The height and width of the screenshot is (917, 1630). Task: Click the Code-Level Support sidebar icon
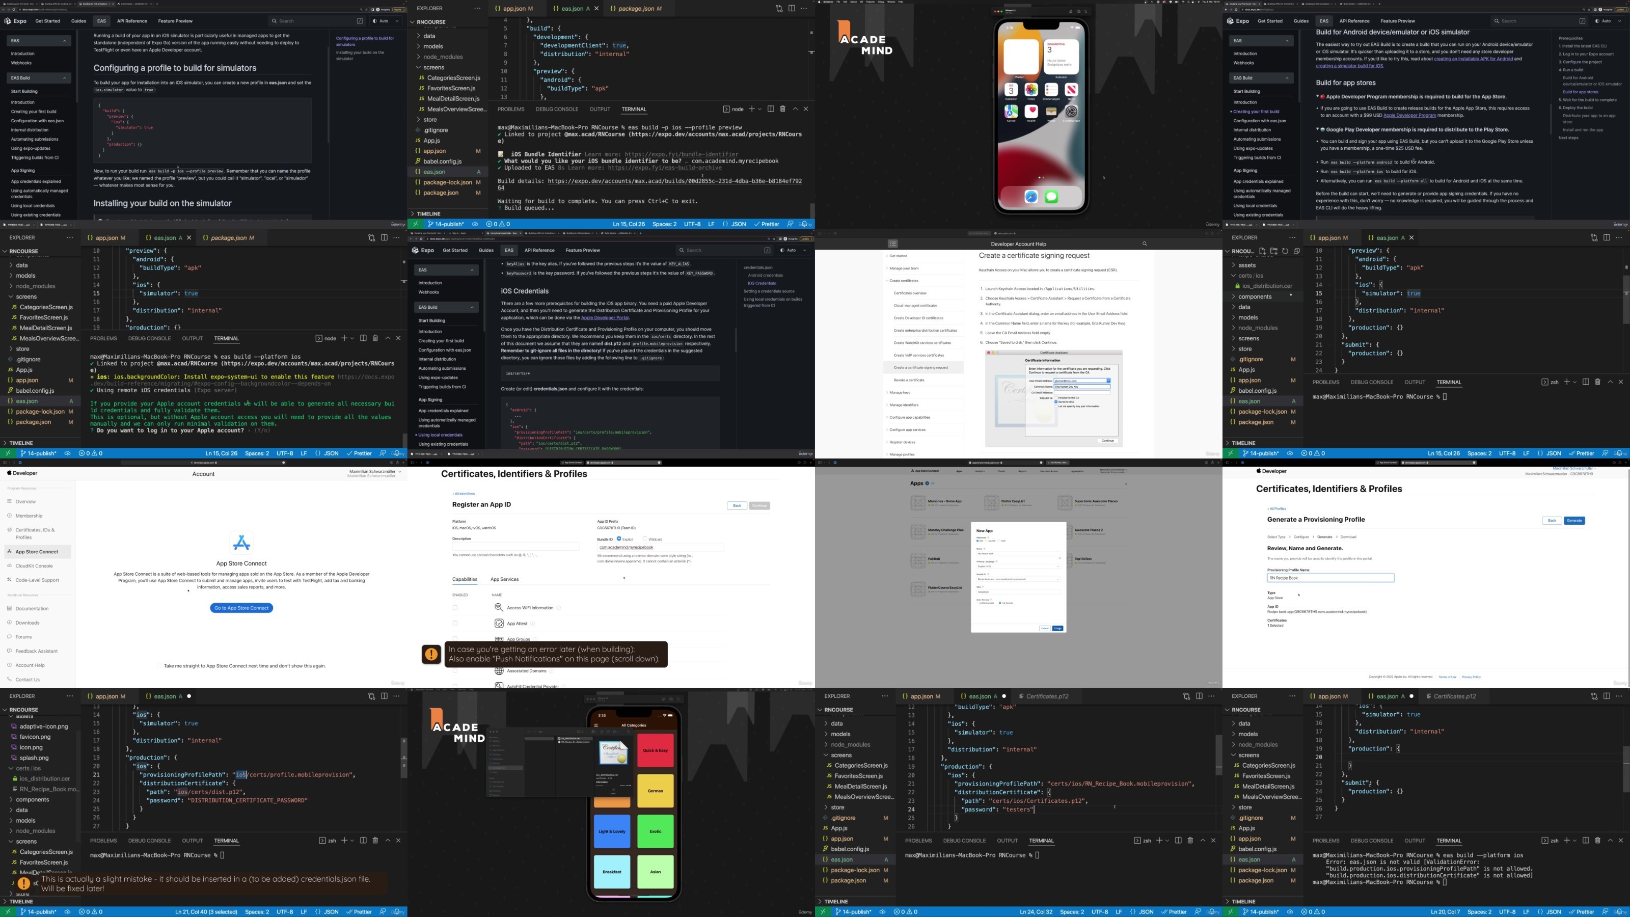click(10, 580)
